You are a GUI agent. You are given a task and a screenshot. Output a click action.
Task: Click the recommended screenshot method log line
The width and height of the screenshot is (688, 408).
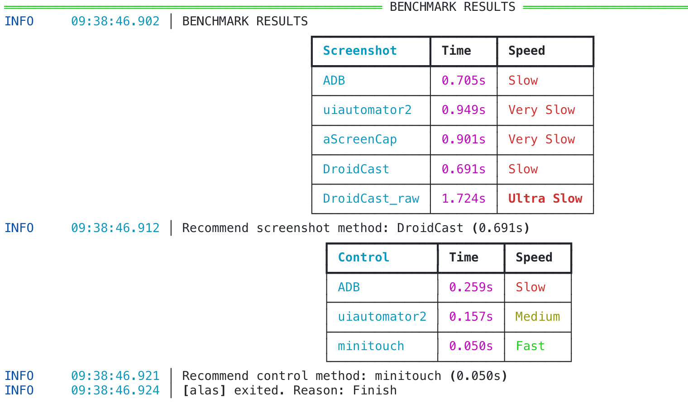[355, 228]
